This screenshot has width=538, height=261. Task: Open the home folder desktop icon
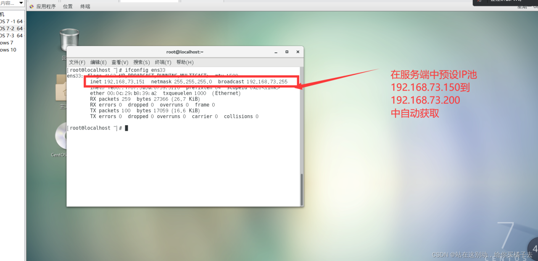[61, 88]
